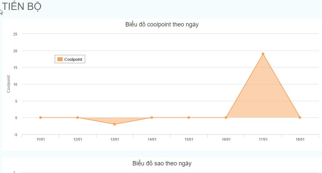Toggle the Coolpoint series legend label
This screenshot has height=173, width=322.
tap(73, 59)
